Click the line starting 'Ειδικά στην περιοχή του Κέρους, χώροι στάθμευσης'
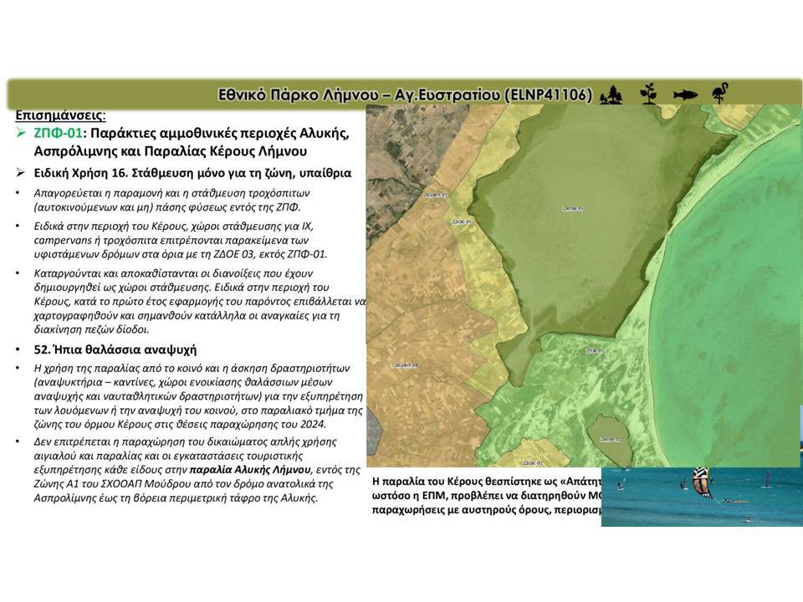 (x=174, y=226)
